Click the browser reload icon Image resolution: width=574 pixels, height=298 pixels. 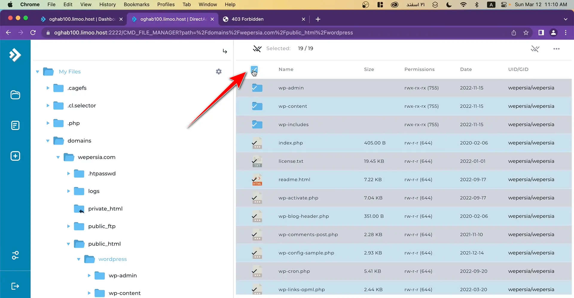[x=33, y=33]
